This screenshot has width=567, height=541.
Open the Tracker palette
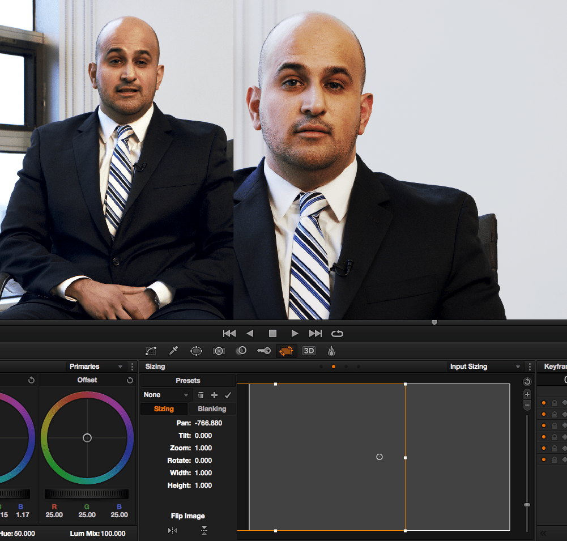pyautogui.click(x=219, y=351)
